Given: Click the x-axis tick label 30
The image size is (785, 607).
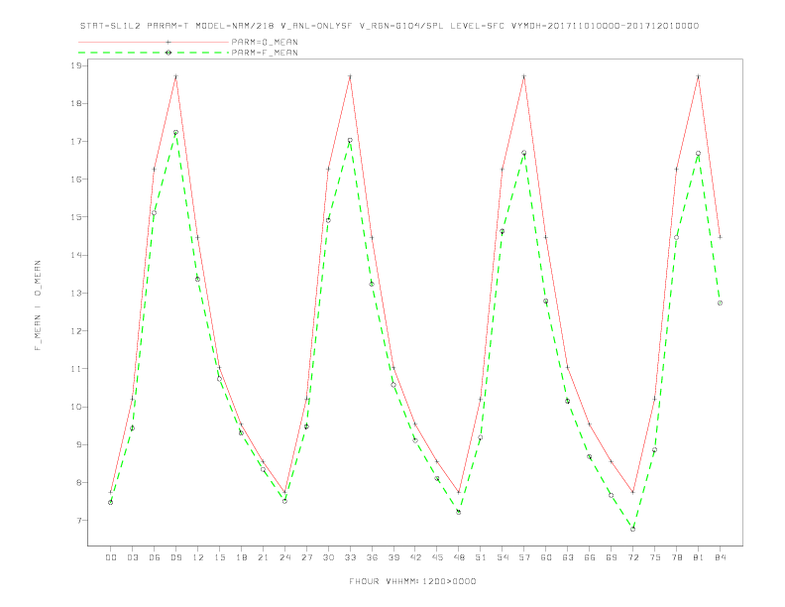Looking at the screenshot, I should click(328, 557).
